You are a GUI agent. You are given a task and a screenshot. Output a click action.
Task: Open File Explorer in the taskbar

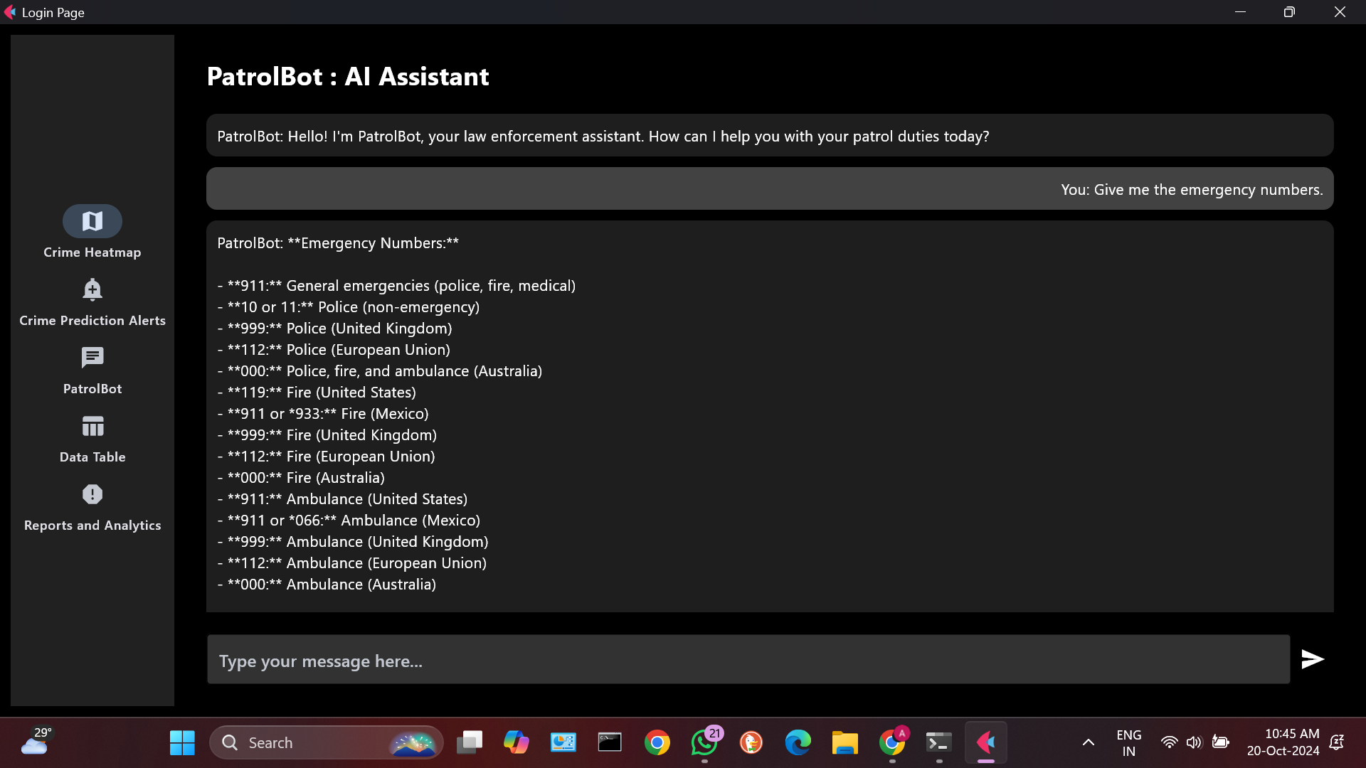pyautogui.click(x=845, y=743)
